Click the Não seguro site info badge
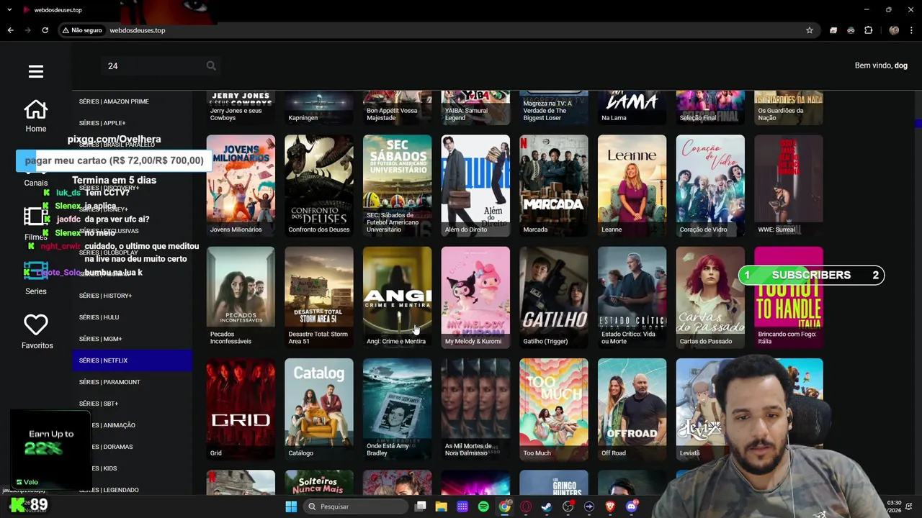The image size is (922, 518). click(x=82, y=30)
